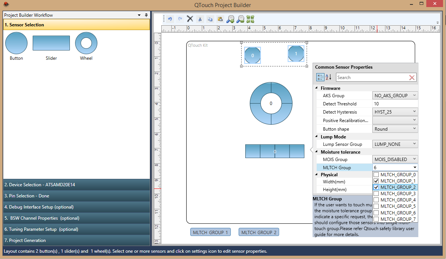Check MLTCH_GROUP_0 in the list

point(376,174)
